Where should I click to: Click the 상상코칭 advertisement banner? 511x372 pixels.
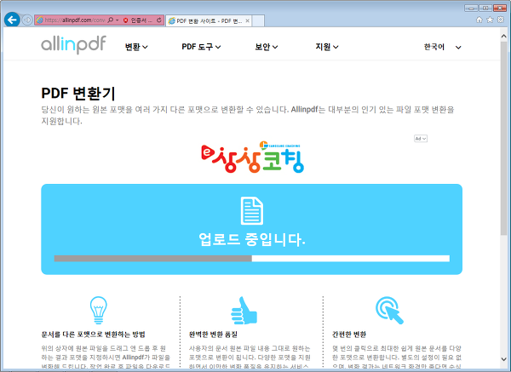[x=252, y=157]
